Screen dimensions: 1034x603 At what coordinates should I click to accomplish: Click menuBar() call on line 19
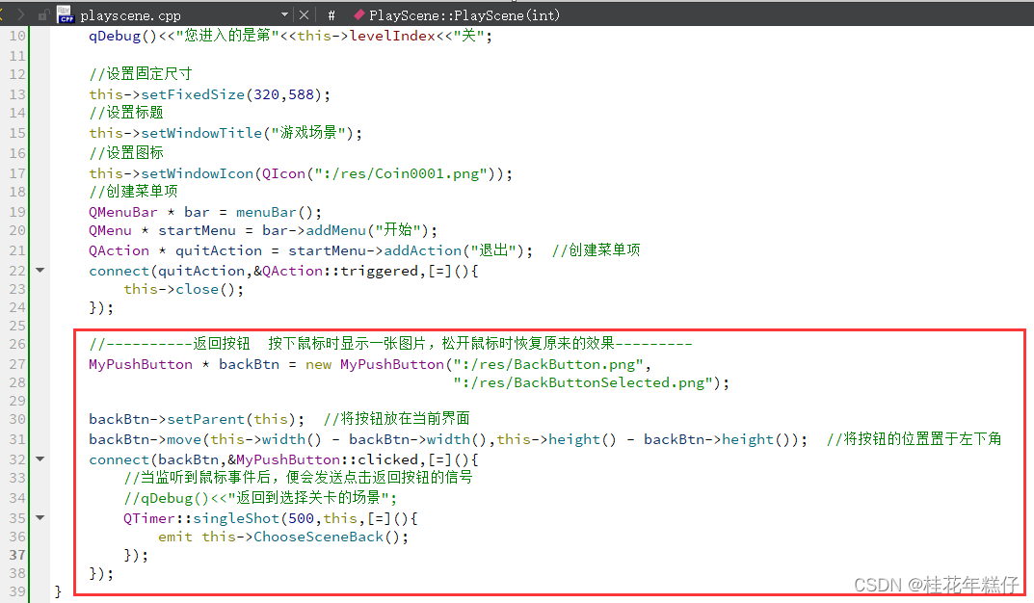click(275, 212)
